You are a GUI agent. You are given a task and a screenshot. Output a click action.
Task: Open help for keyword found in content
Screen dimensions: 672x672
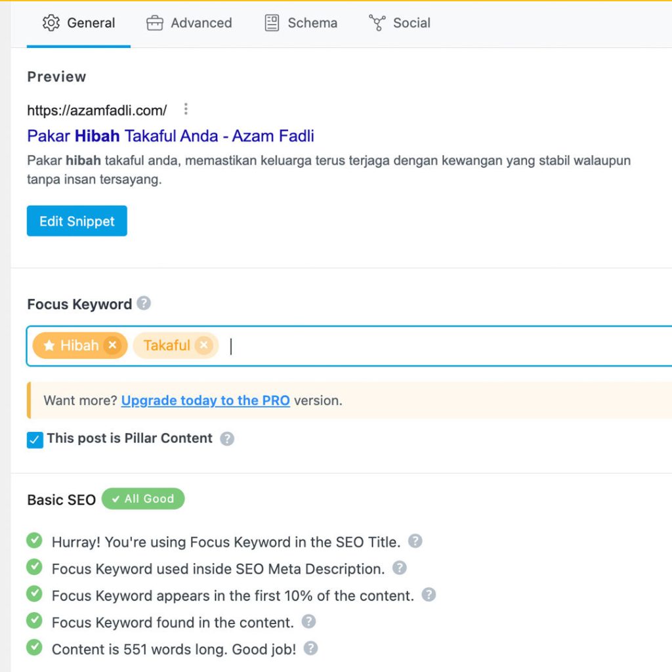(308, 621)
